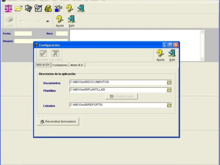Click Cancelar in the Configuración dialog
Viewport: 220px width, 165px height.
pos(55,56)
